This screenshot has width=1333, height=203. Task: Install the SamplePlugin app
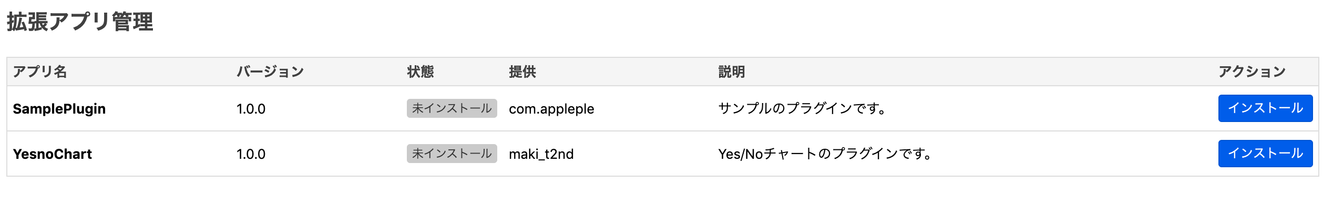[x=1265, y=108]
